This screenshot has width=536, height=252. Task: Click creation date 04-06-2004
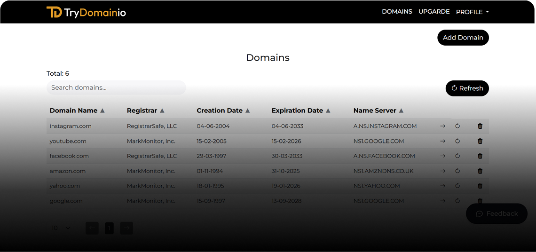213,126
